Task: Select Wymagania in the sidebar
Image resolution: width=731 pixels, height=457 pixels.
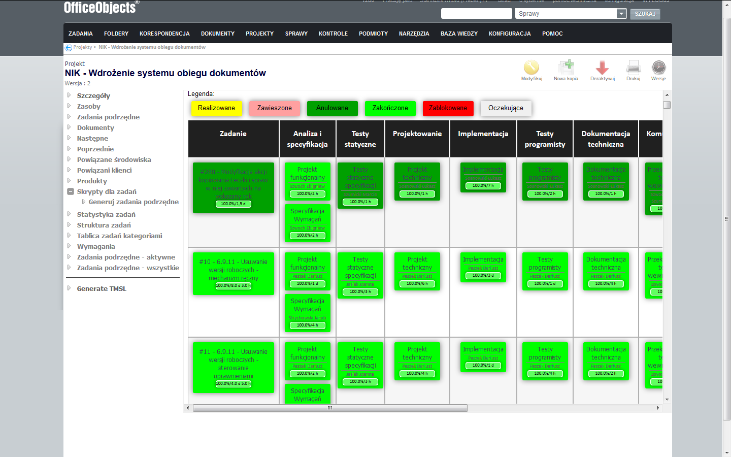Action: tap(96, 246)
